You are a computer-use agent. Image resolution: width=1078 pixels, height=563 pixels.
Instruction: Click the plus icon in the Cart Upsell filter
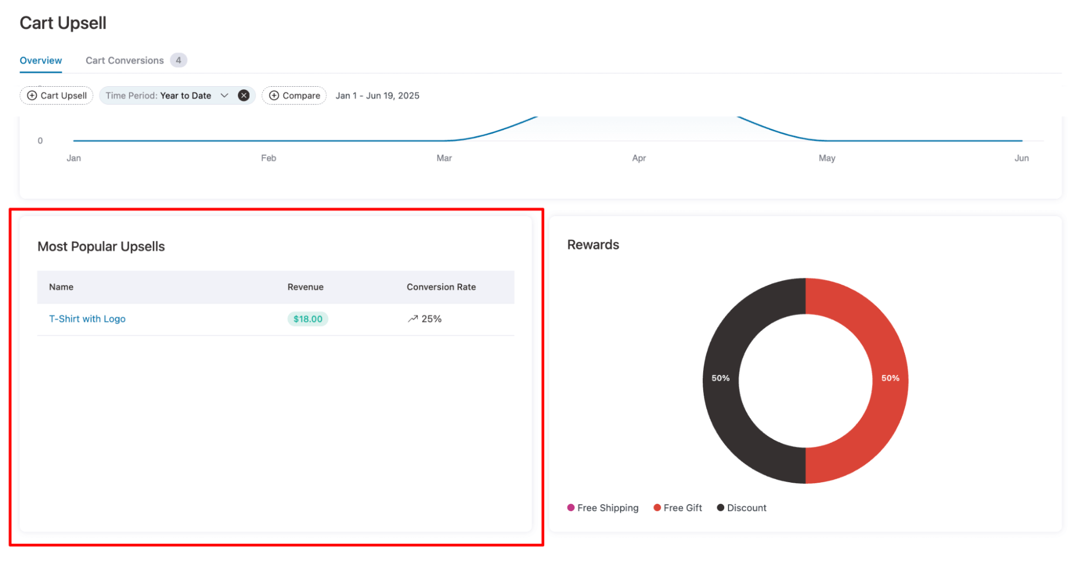tap(32, 95)
